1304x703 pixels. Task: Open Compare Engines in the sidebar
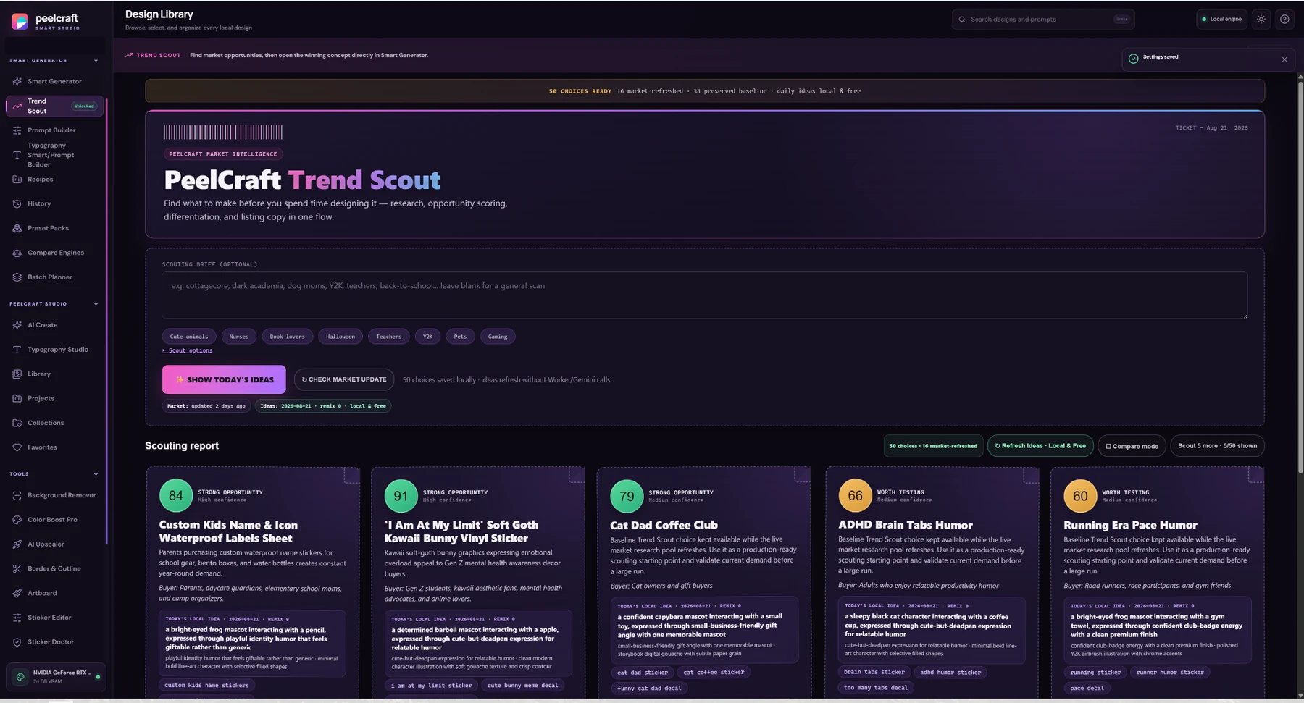pyautogui.click(x=56, y=253)
